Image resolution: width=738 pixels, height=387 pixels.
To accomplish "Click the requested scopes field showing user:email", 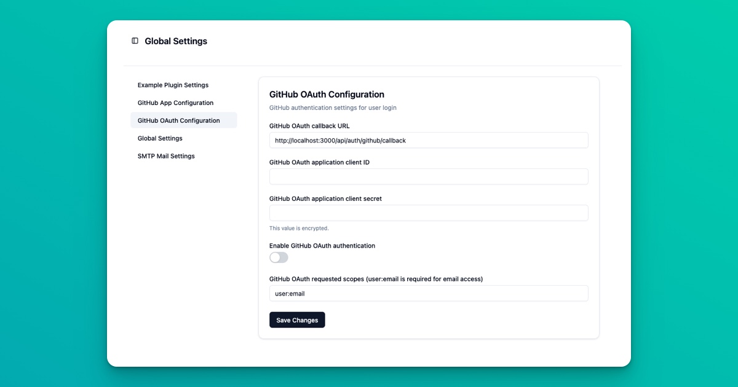I will [x=429, y=293].
